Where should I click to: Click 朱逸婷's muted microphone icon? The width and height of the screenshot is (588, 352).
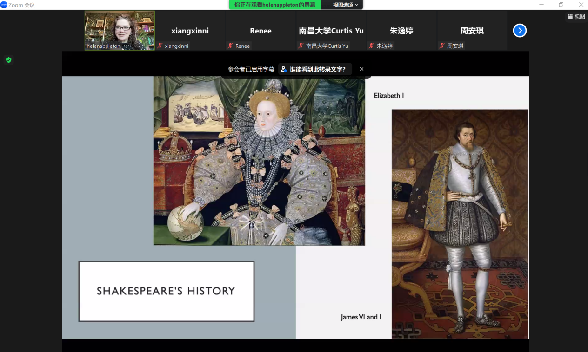[x=371, y=46]
